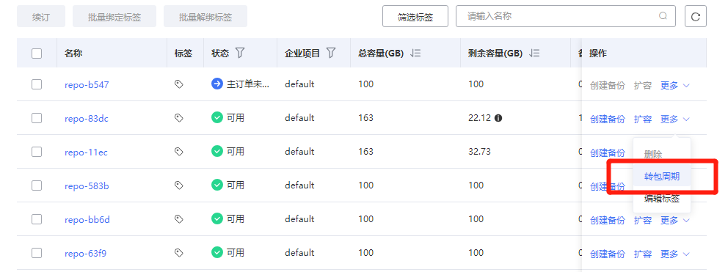Focus the 请输入名称 search field
The width and height of the screenshot is (728, 272).
pos(562,16)
